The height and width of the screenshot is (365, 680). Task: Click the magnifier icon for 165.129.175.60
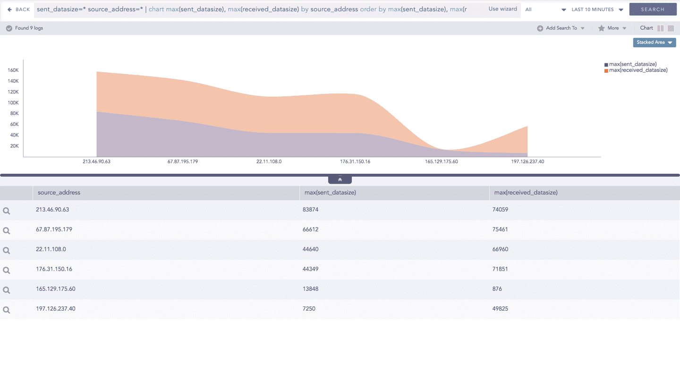(7, 290)
